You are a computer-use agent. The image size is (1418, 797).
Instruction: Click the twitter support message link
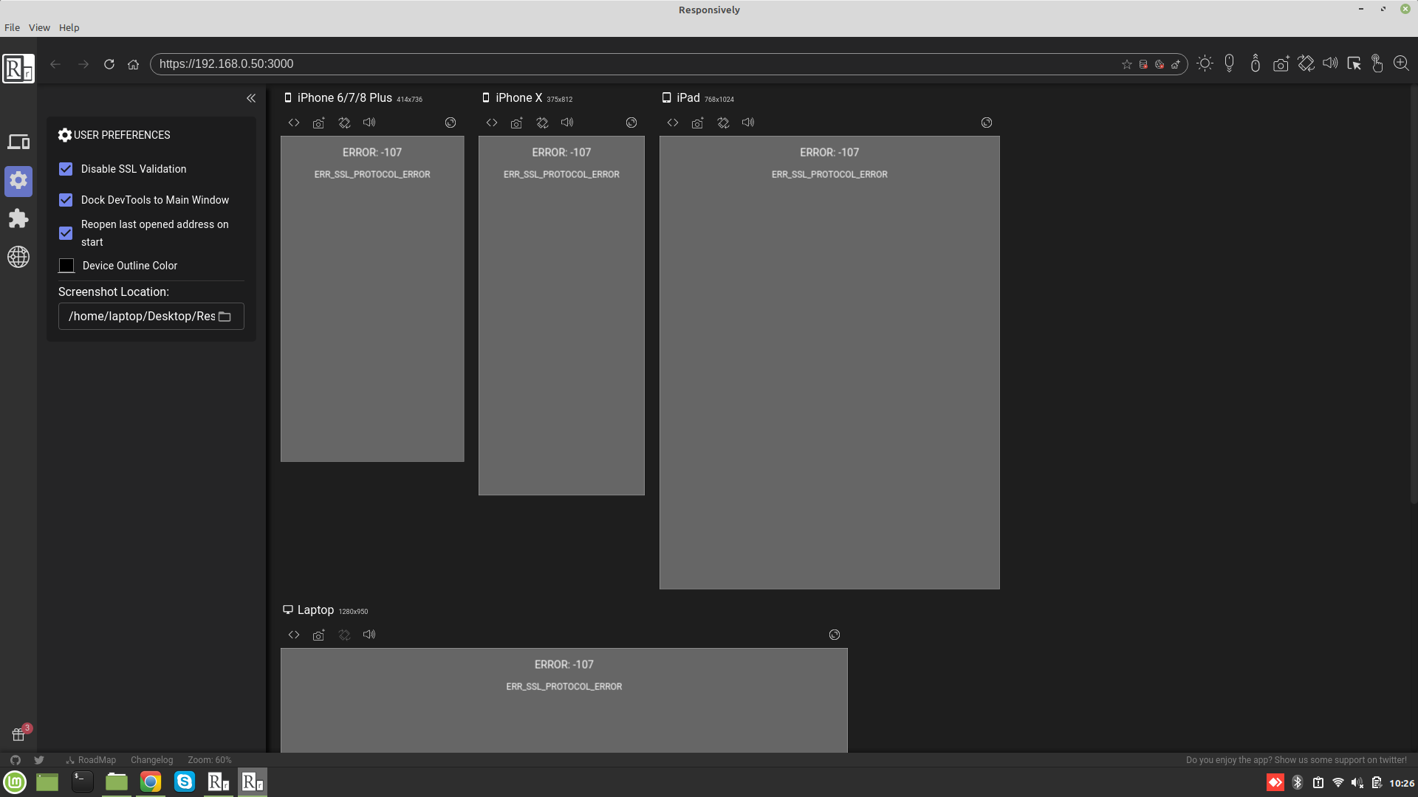tap(1296, 760)
